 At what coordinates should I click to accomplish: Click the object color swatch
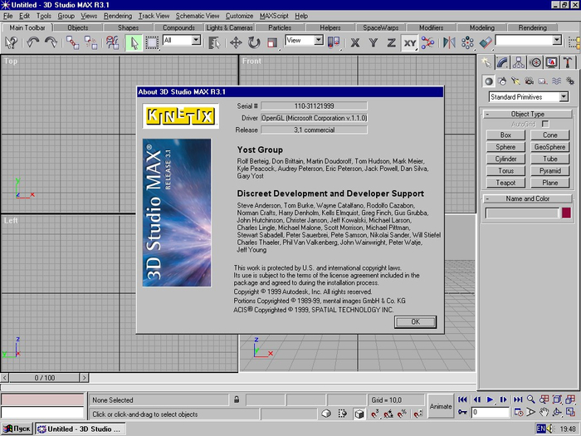[566, 213]
